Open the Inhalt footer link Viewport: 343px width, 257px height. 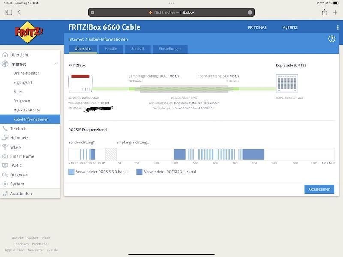coord(45,238)
